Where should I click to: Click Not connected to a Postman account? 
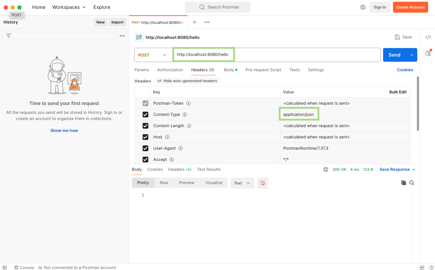tap(77, 268)
